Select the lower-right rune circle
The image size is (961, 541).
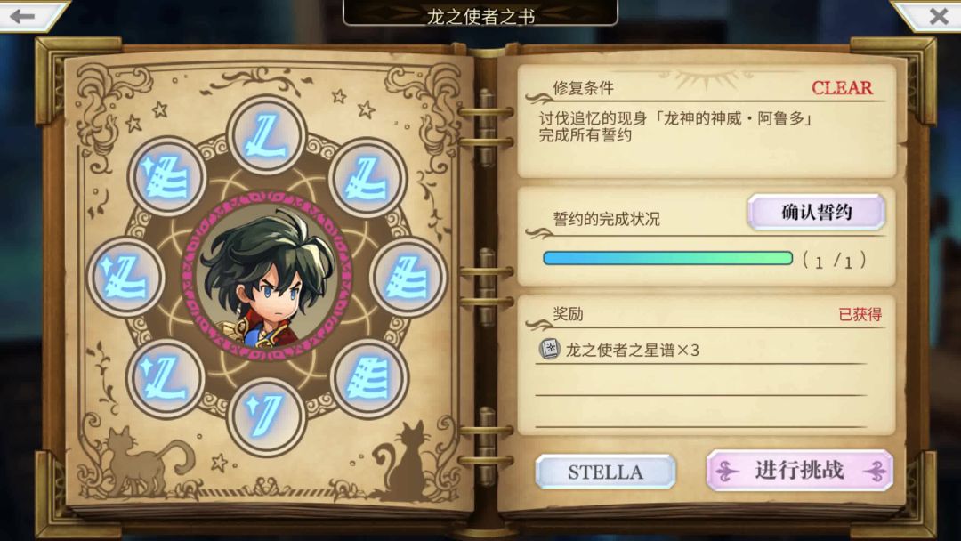pos(367,377)
